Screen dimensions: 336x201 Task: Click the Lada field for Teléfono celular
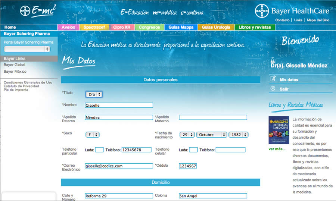click(x=193, y=150)
